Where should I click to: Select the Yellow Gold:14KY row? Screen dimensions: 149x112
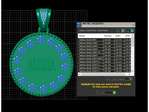104,46
